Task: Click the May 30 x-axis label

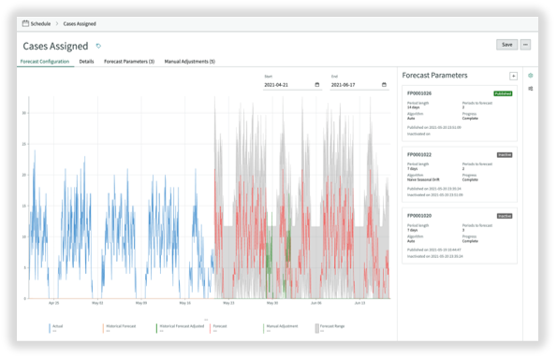Action: 272,303
